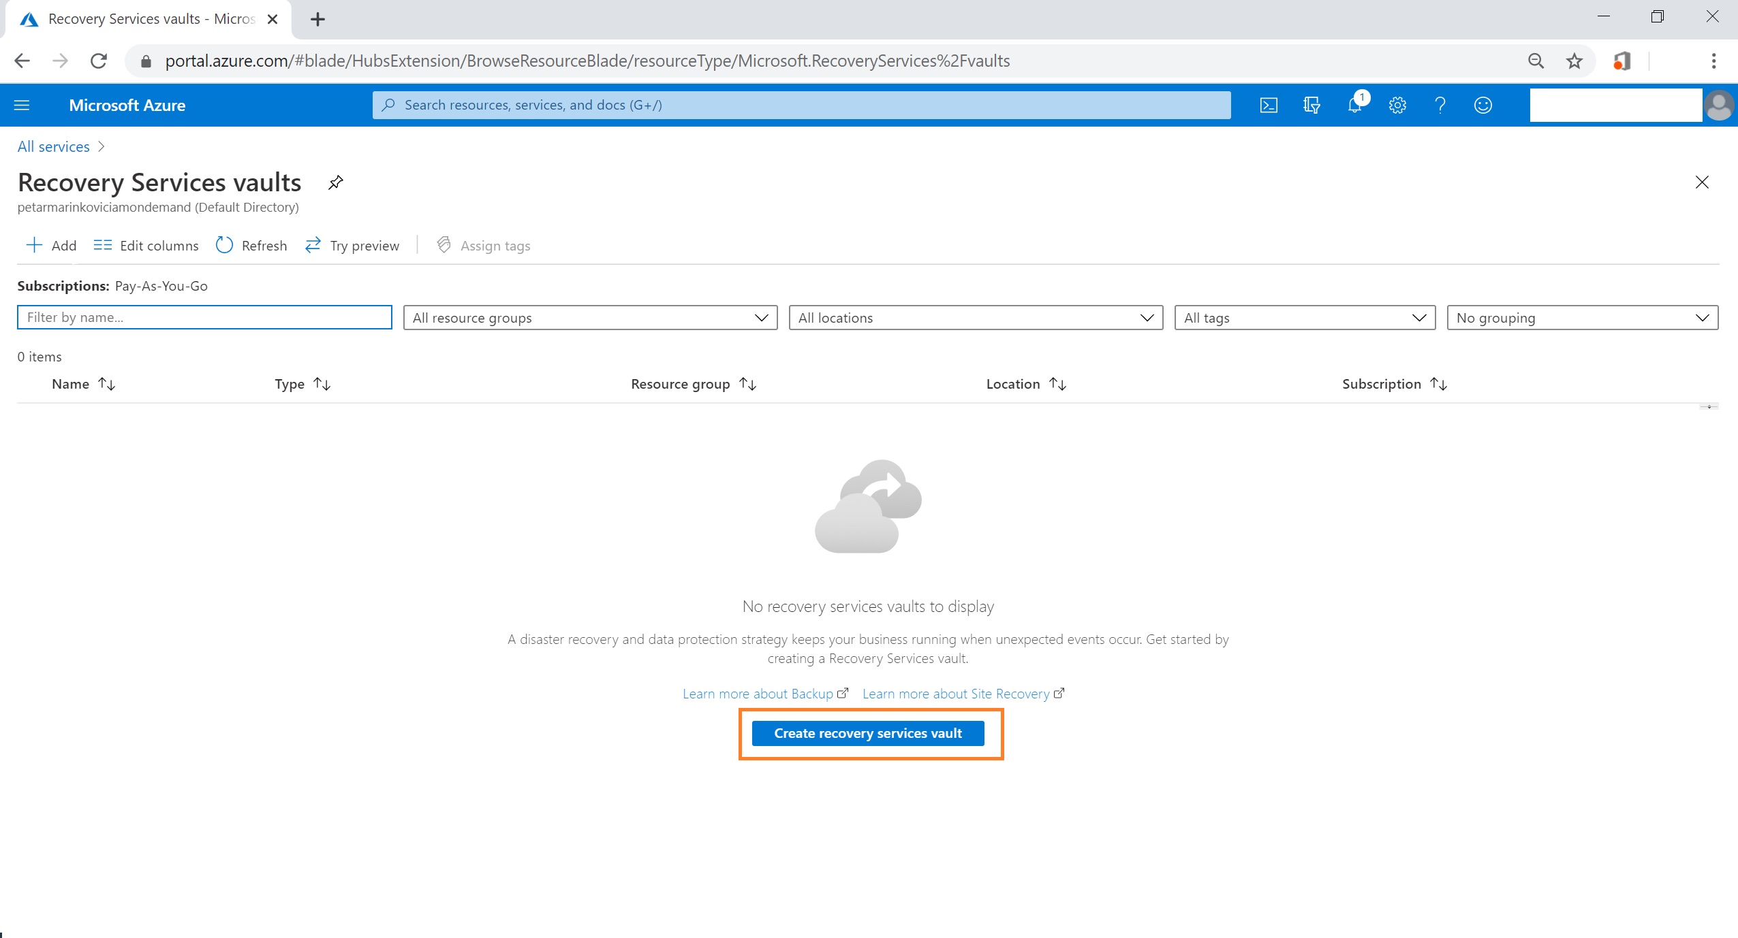Click the All tags dropdown filter
The image size is (1738, 938).
point(1303,318)
